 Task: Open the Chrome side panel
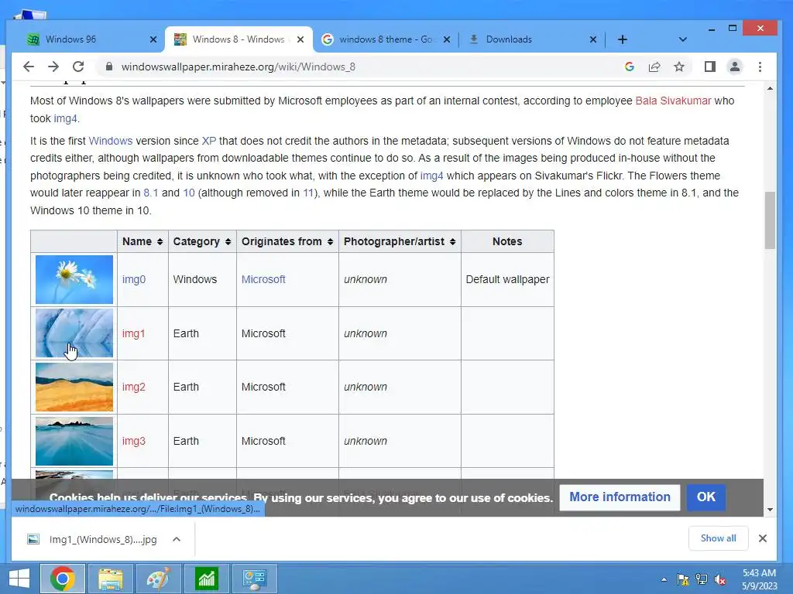coord(710,67)
